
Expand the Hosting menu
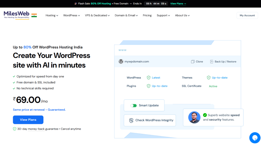52,15
